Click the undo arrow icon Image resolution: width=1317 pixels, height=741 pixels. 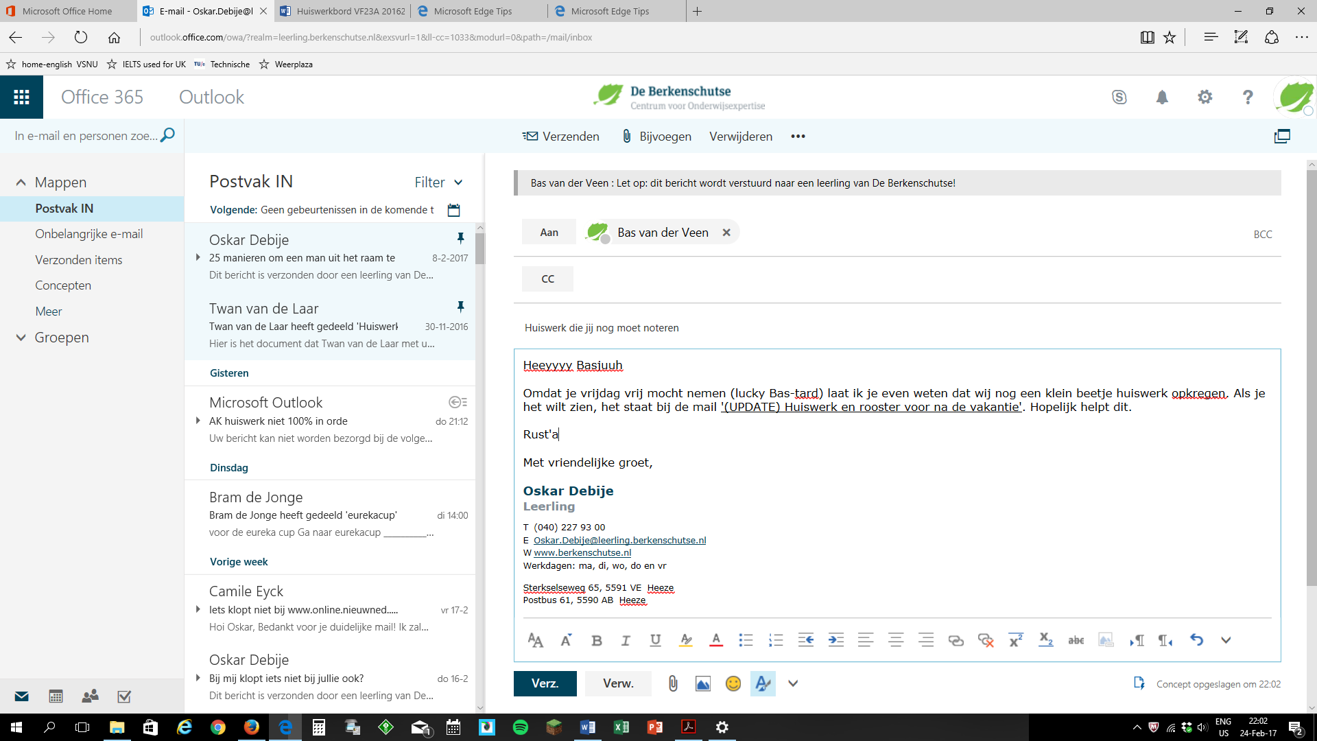1196,640
